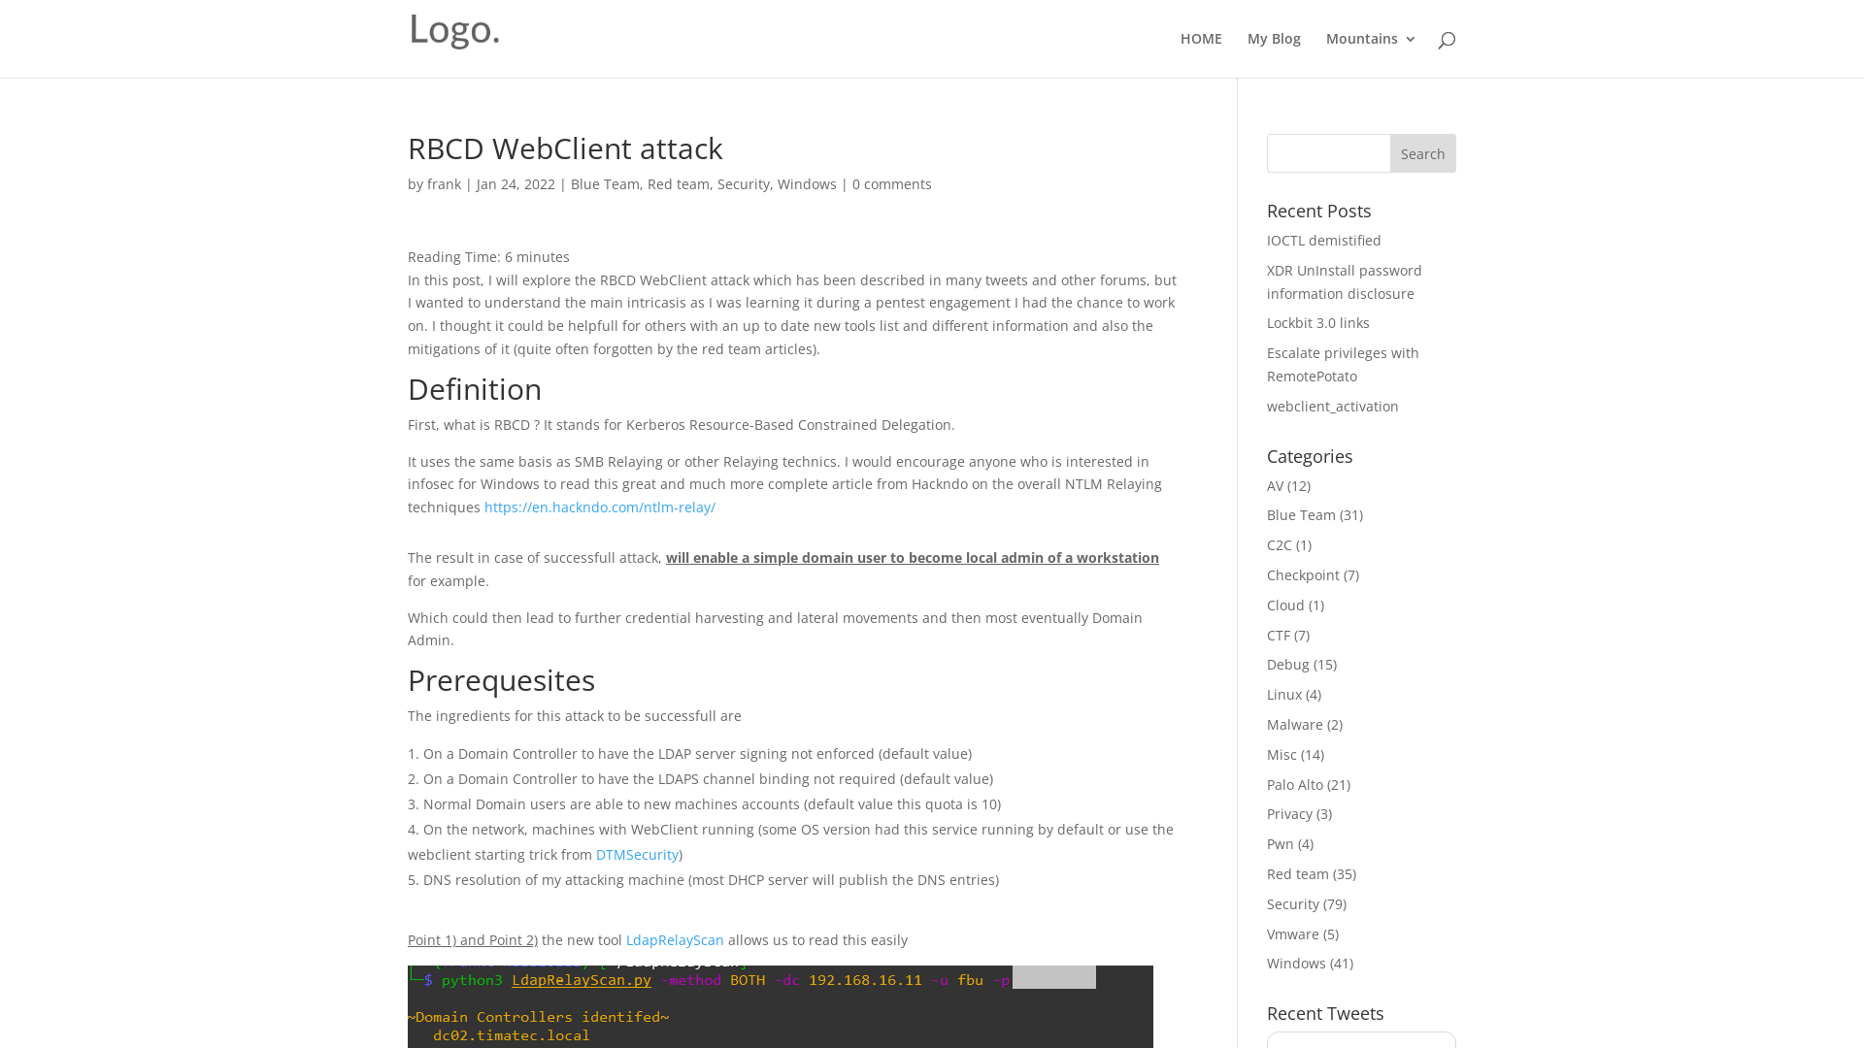The image size is (1864, 1048).
Task: Open Malware category in sidebar
Action: pyautogui.click(x=1295, y=725)
